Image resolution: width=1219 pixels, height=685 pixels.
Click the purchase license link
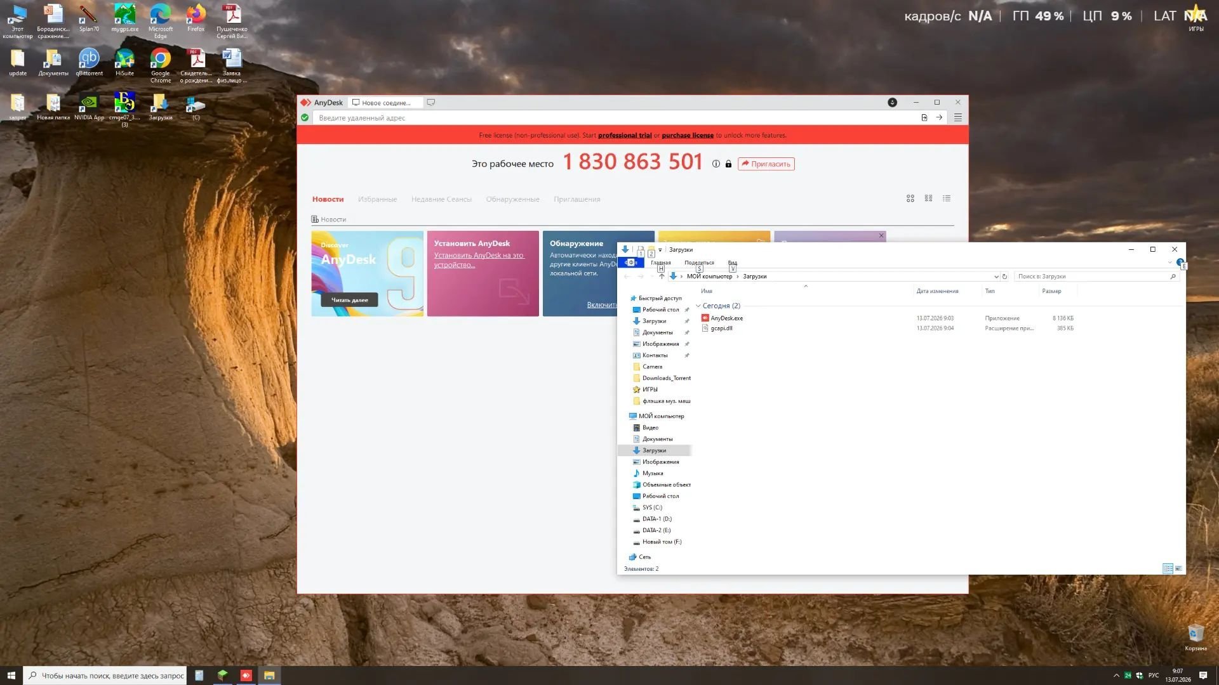pyautogui.click(x=688, y=135)
